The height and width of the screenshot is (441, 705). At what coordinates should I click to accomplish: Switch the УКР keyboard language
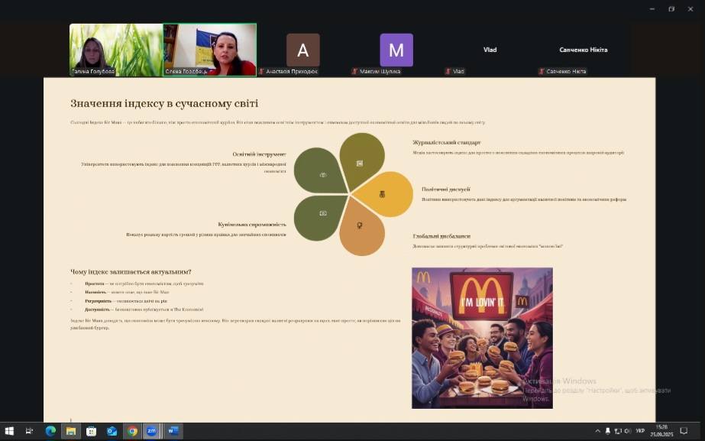pos(640,431)
